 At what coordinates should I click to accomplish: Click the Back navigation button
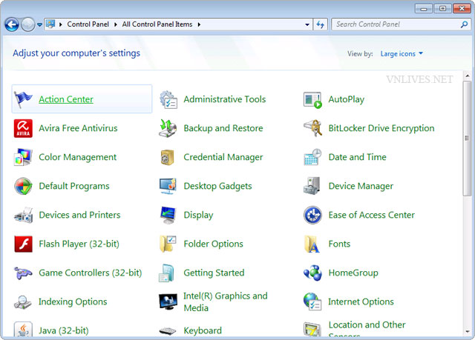[12, 24]
